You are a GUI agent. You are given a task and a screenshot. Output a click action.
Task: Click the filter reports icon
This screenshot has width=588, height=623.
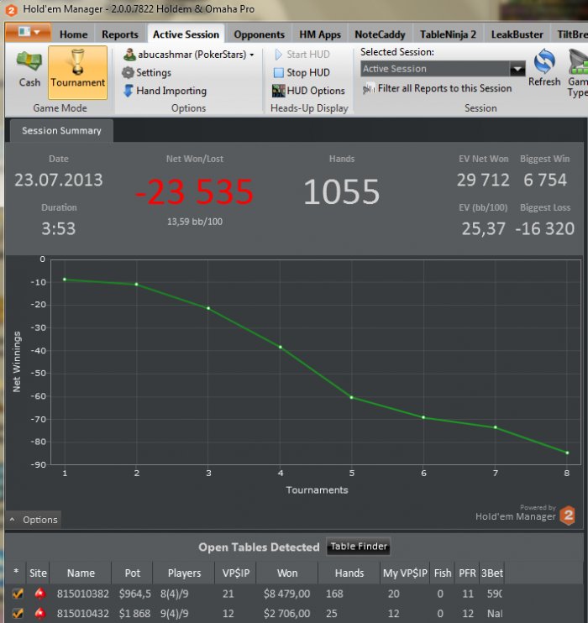tap(369, 89)
